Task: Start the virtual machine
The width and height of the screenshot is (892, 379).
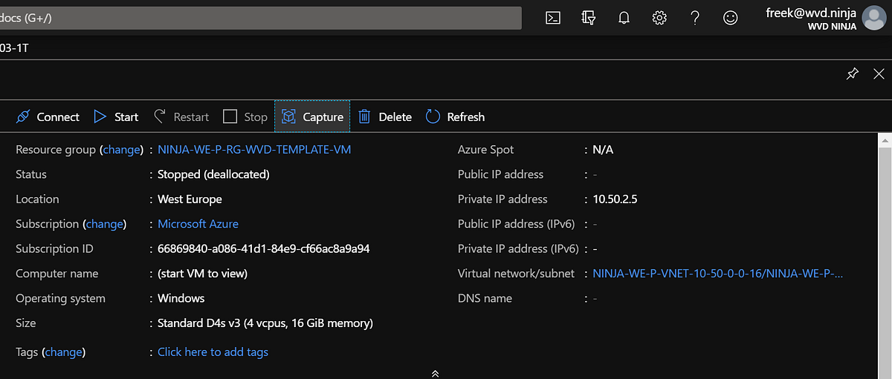Action: click(116, 117)
